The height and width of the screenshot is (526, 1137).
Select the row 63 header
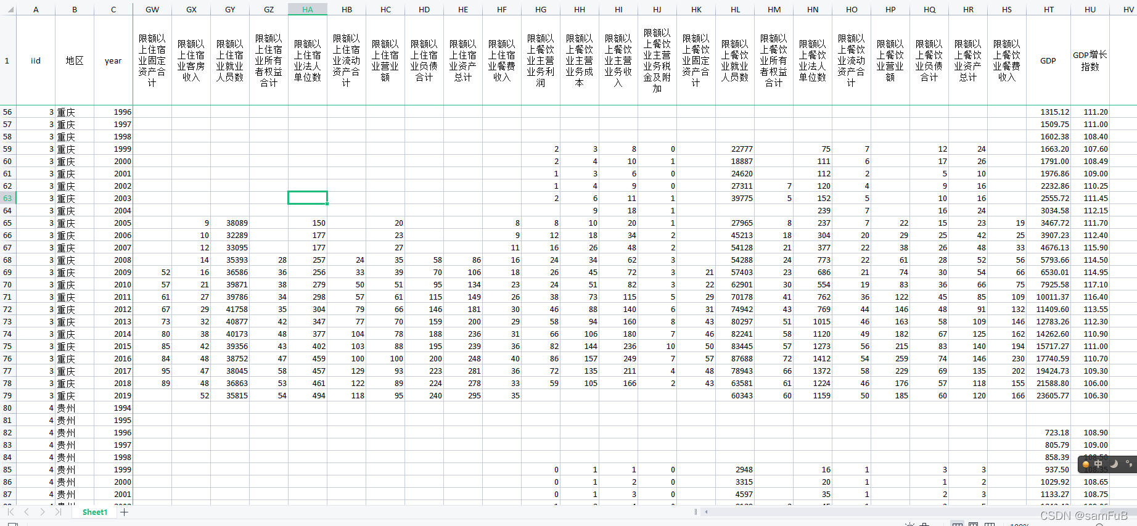(x=7, y=198)
